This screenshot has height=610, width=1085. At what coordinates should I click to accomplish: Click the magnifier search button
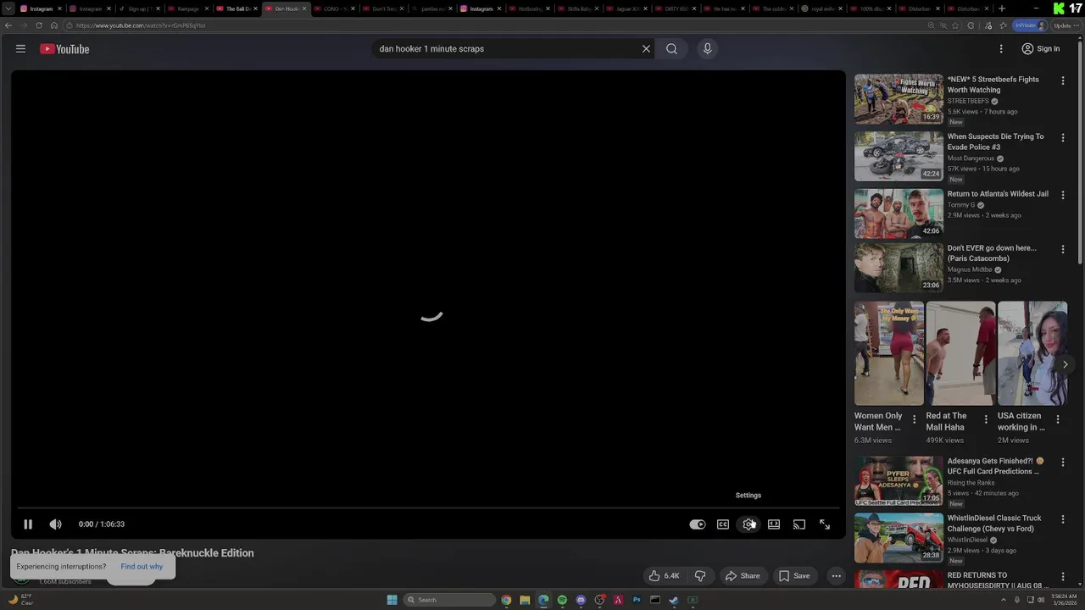coord(671,49)
